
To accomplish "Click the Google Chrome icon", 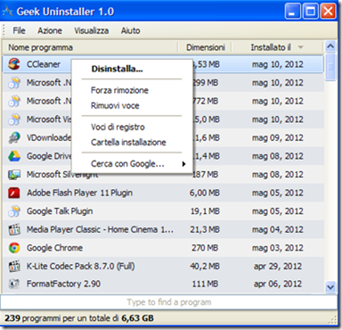I will pyautogui.click(x=14, y=248).
